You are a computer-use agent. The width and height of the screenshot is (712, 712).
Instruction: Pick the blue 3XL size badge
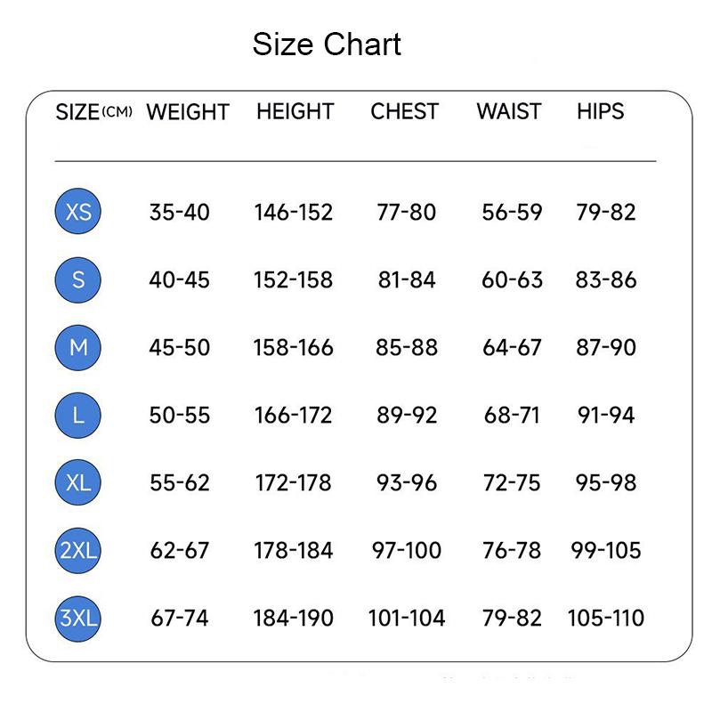[78, 618]
